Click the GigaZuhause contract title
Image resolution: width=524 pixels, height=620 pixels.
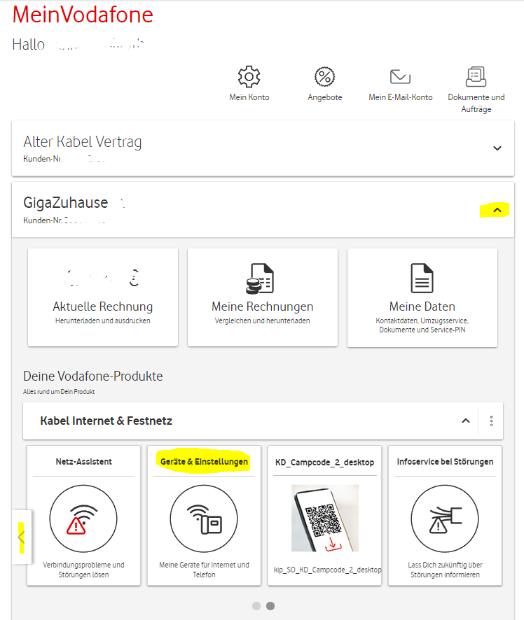point(66,202)
